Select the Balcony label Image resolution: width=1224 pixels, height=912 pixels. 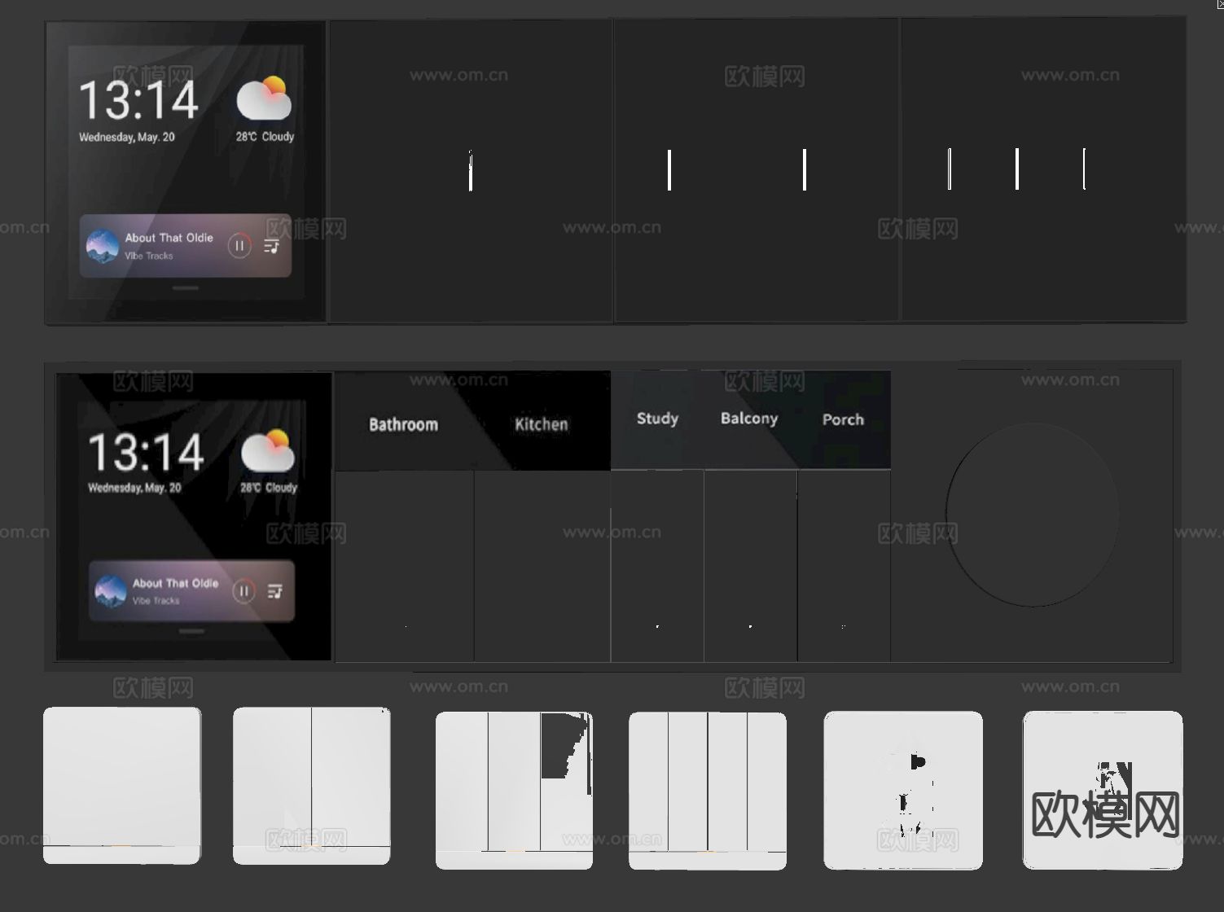pos(749,419)
